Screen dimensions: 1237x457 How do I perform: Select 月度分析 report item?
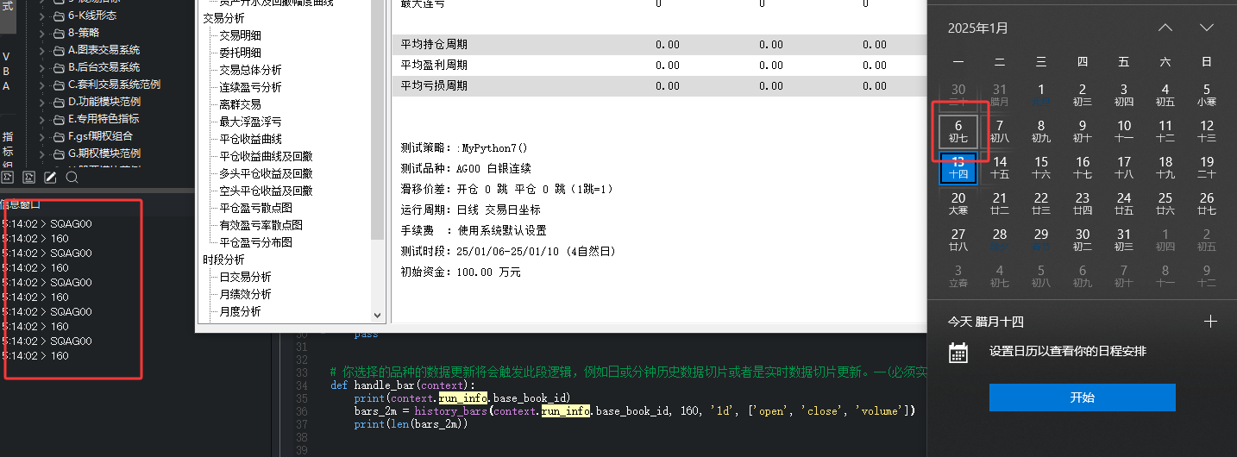[240, 311]
